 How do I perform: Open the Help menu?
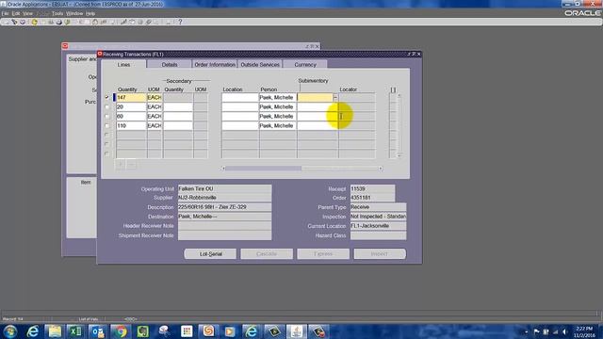point(90,13)
